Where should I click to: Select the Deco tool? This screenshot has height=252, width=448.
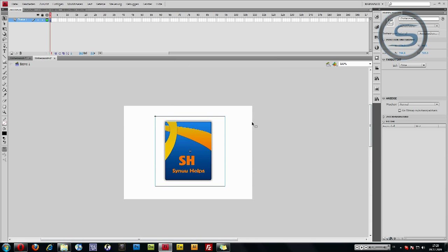point(5,78)
